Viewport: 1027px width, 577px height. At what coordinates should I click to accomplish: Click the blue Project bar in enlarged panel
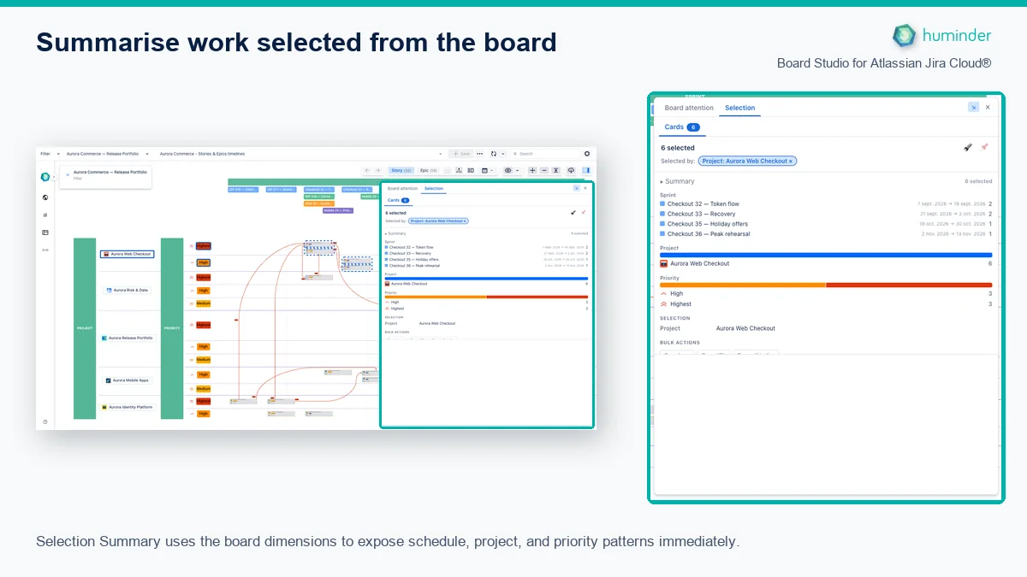pos(826,255)
